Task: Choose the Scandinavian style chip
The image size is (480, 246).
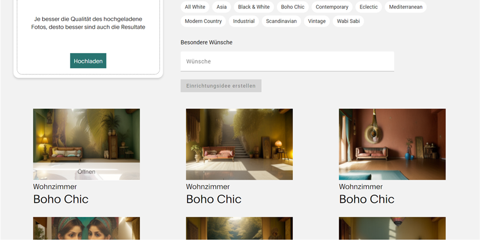Action: coord(281,21)
